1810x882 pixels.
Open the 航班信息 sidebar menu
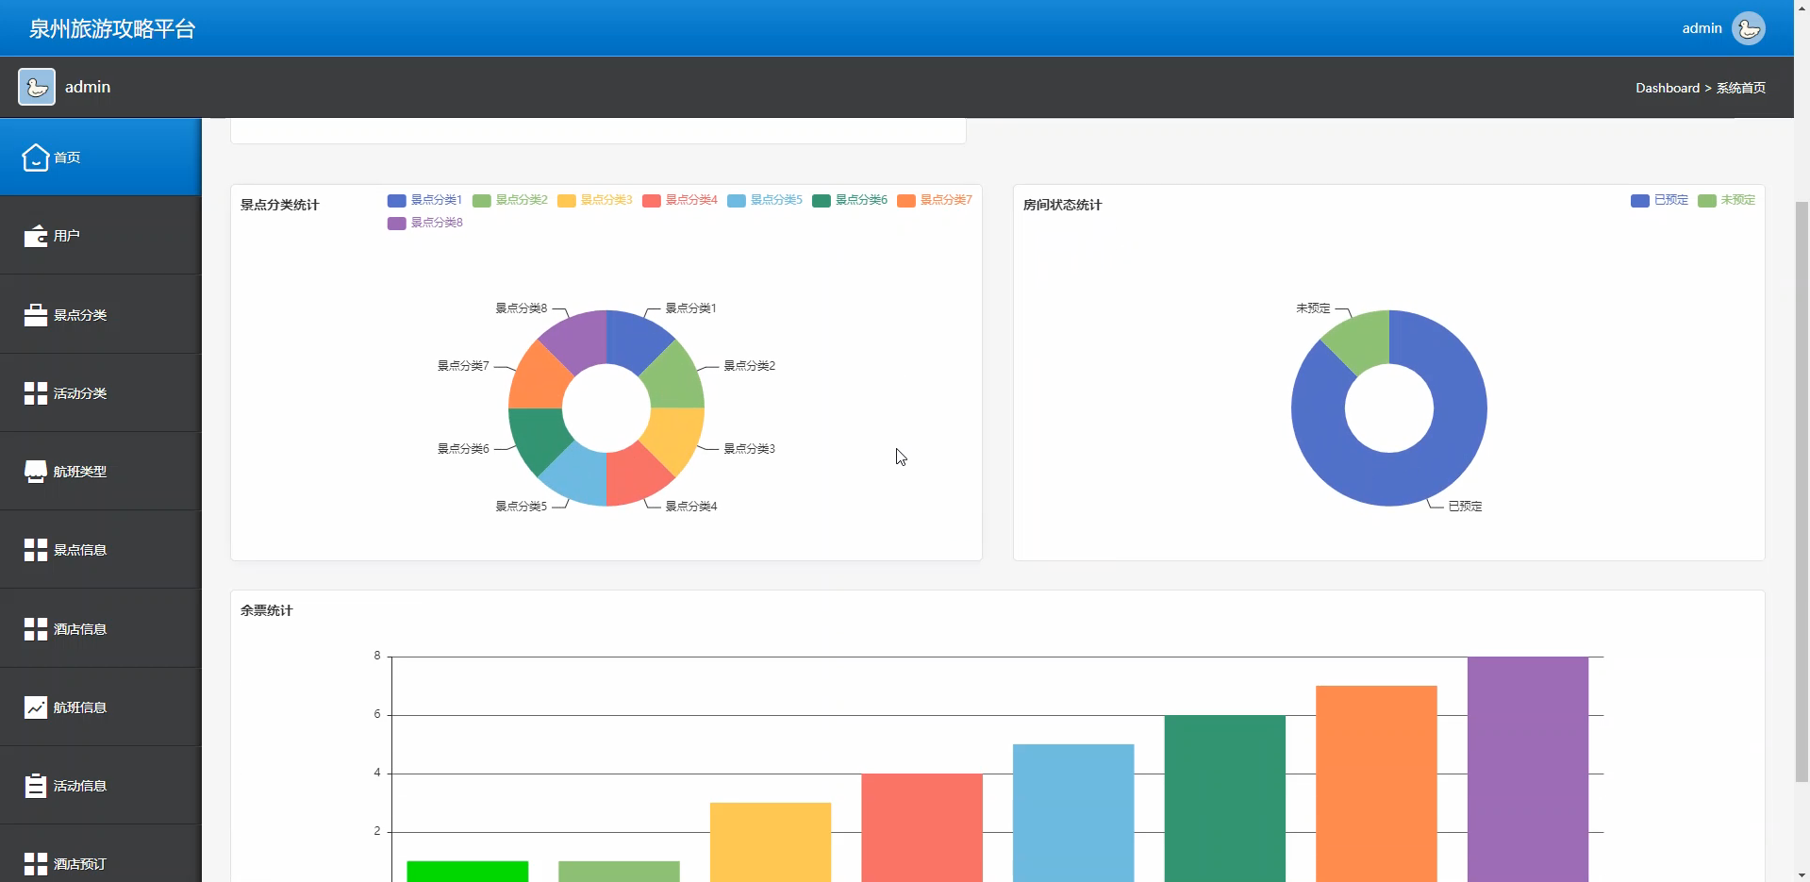click(101, 707)
